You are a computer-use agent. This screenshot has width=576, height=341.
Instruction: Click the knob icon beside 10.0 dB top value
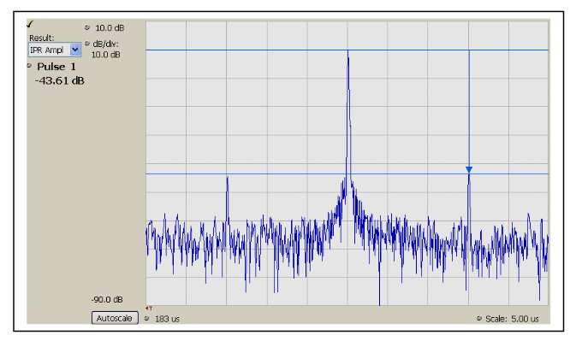click(87, 27)
